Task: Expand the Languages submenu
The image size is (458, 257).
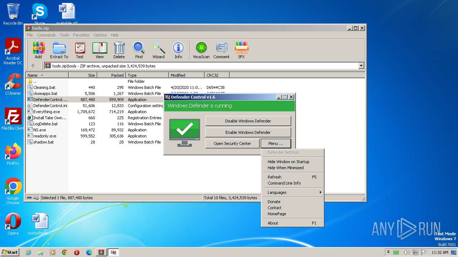Action: [x=292, y=192]
